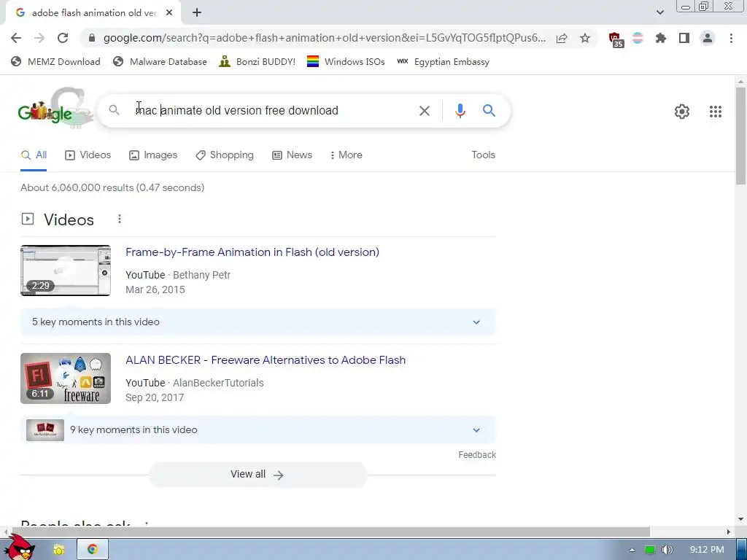Image resolution: width=747 pixels, height=560 pixels.
Task: Toggle the browser side panel
Action: click(x=684, y=38)
